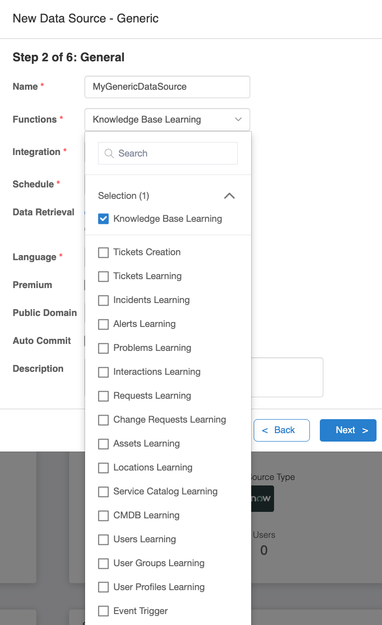The height and width of the screenshot is (625, 382).
Task: Click the Premium label
Action: coord(32,285)
